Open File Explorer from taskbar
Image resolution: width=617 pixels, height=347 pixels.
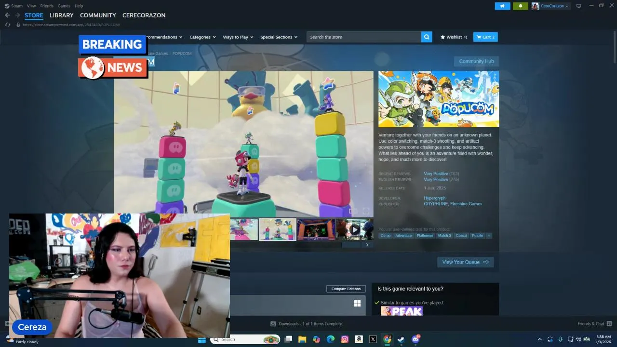click(302, 339)
